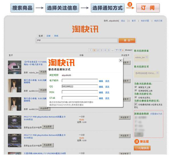Switch to the 店铺 search tab

(48, 36)
